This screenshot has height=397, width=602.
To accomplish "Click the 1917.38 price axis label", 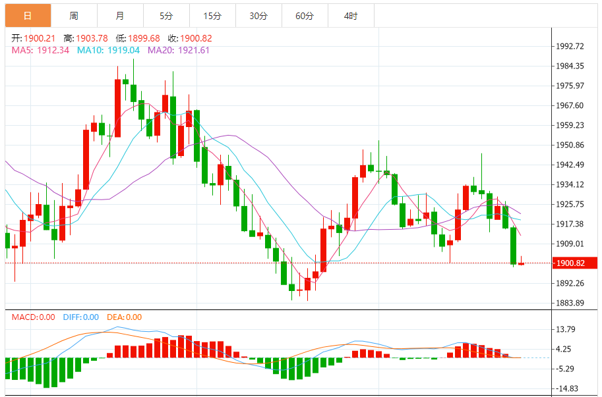I will 570,224.
